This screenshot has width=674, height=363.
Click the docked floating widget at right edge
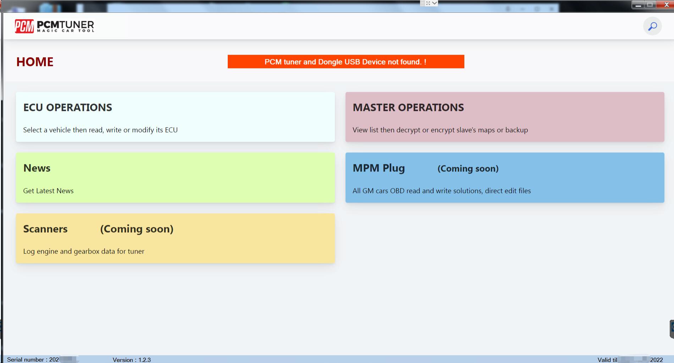point(672,329)
